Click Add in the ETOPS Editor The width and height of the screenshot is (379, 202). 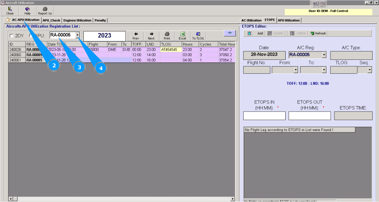(x=256, y=33)
